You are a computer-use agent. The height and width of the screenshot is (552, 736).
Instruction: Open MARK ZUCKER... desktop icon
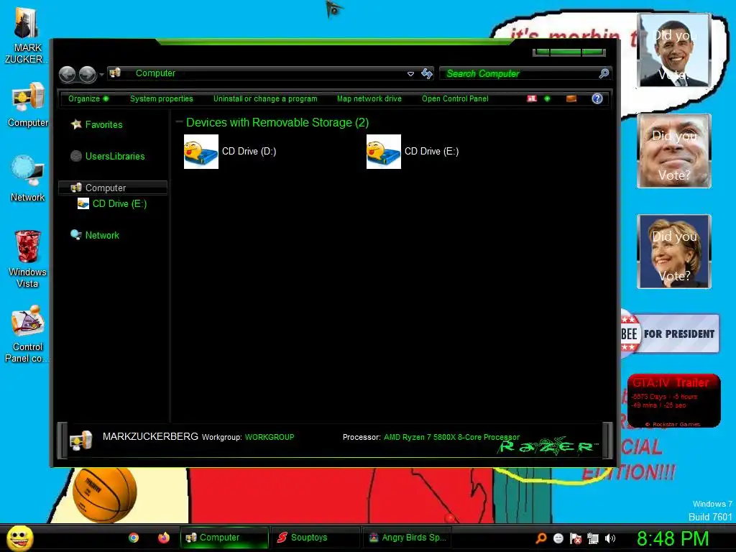[x=27, y=37]
